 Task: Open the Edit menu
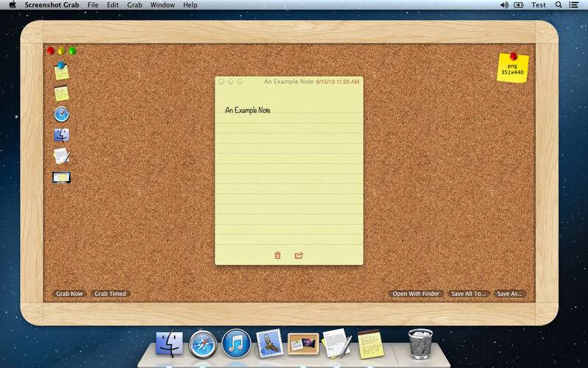(112, 5)
